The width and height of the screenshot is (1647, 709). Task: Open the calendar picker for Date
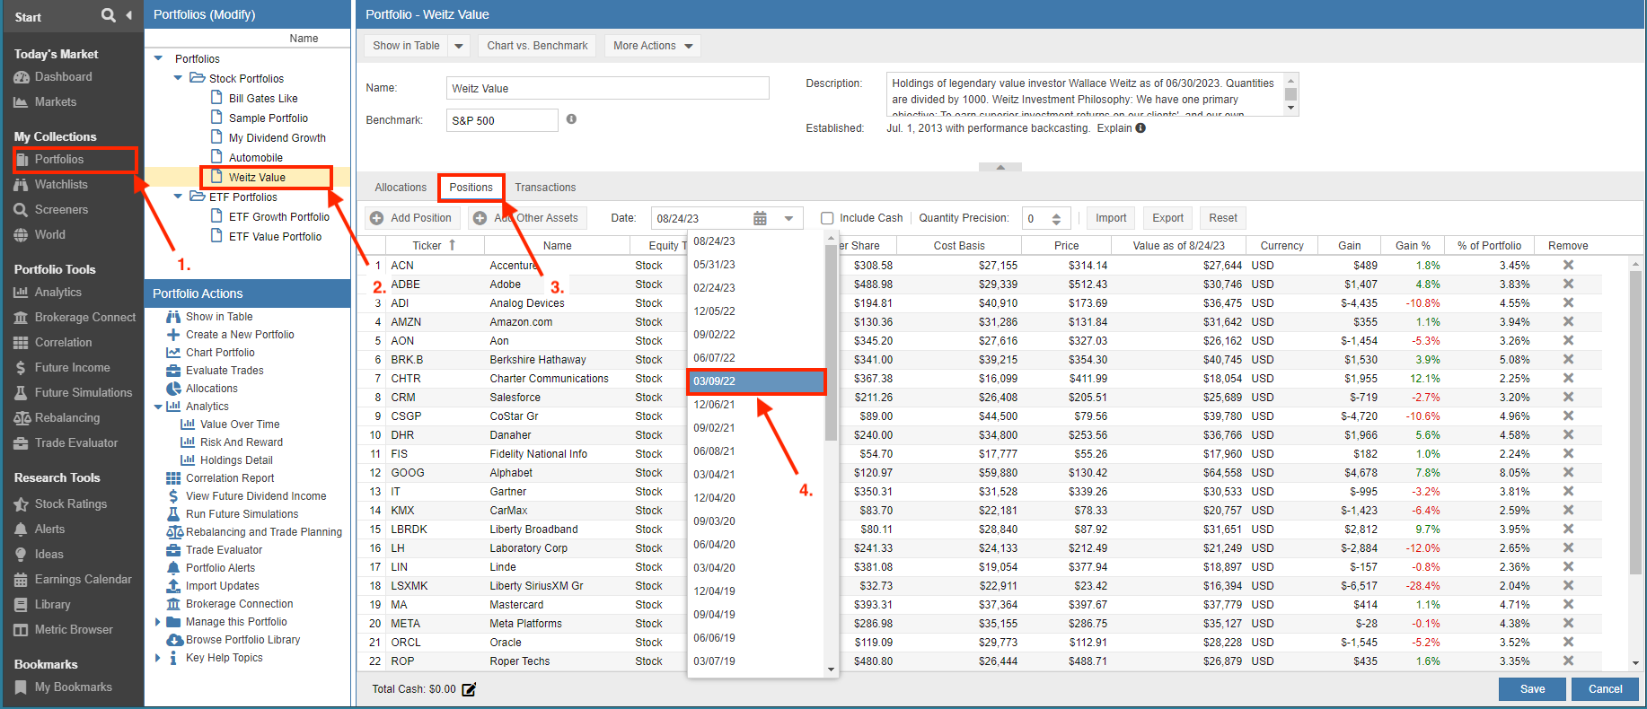pos(760,218)
